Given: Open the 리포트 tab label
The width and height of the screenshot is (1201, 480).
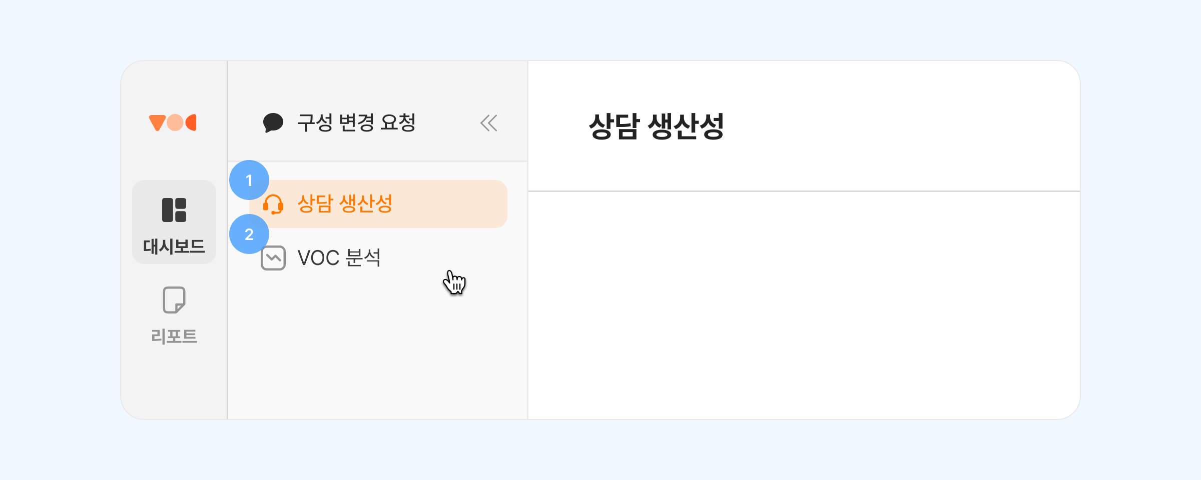Looking at the screenshot, I should point(174,336).
